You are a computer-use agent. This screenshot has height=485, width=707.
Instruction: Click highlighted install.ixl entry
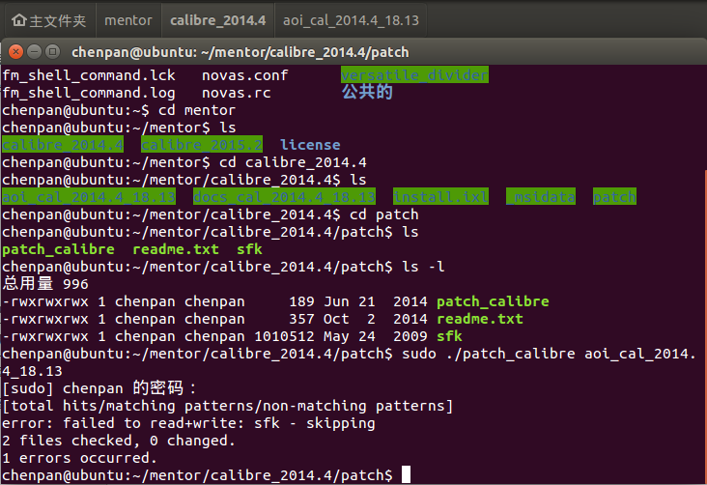440,197
